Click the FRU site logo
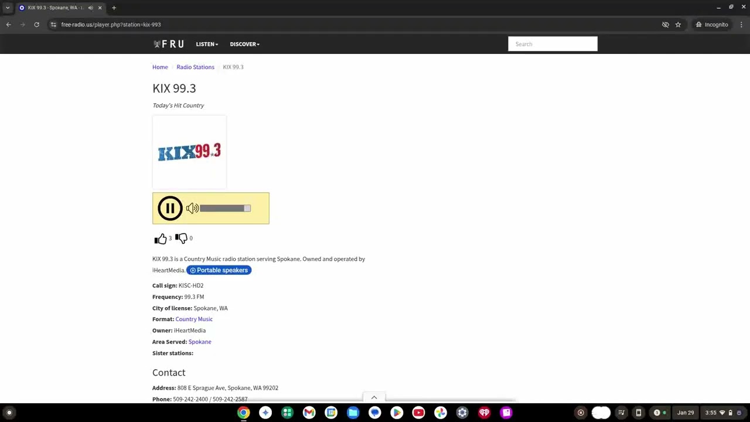Image resolution: width=750 pixels, height=422 pixels. coord(169,44)
